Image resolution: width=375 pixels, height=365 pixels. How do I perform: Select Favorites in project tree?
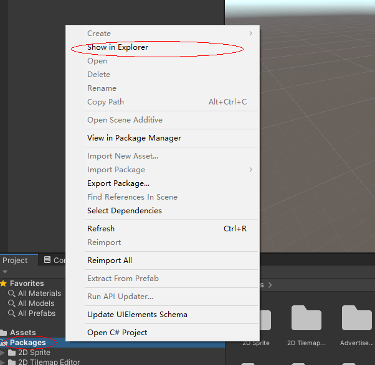coord(27,284)
